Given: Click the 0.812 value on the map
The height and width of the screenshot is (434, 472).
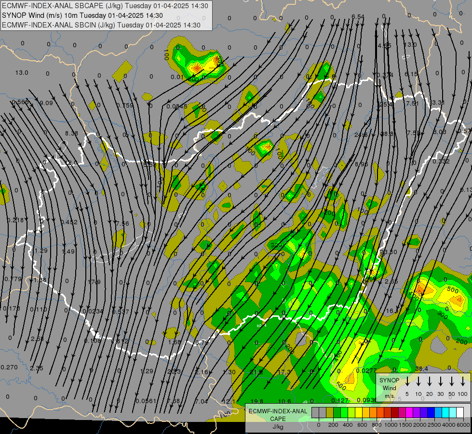Looking at the screenshot, I should pyautogui.click(x=120, y=341).
